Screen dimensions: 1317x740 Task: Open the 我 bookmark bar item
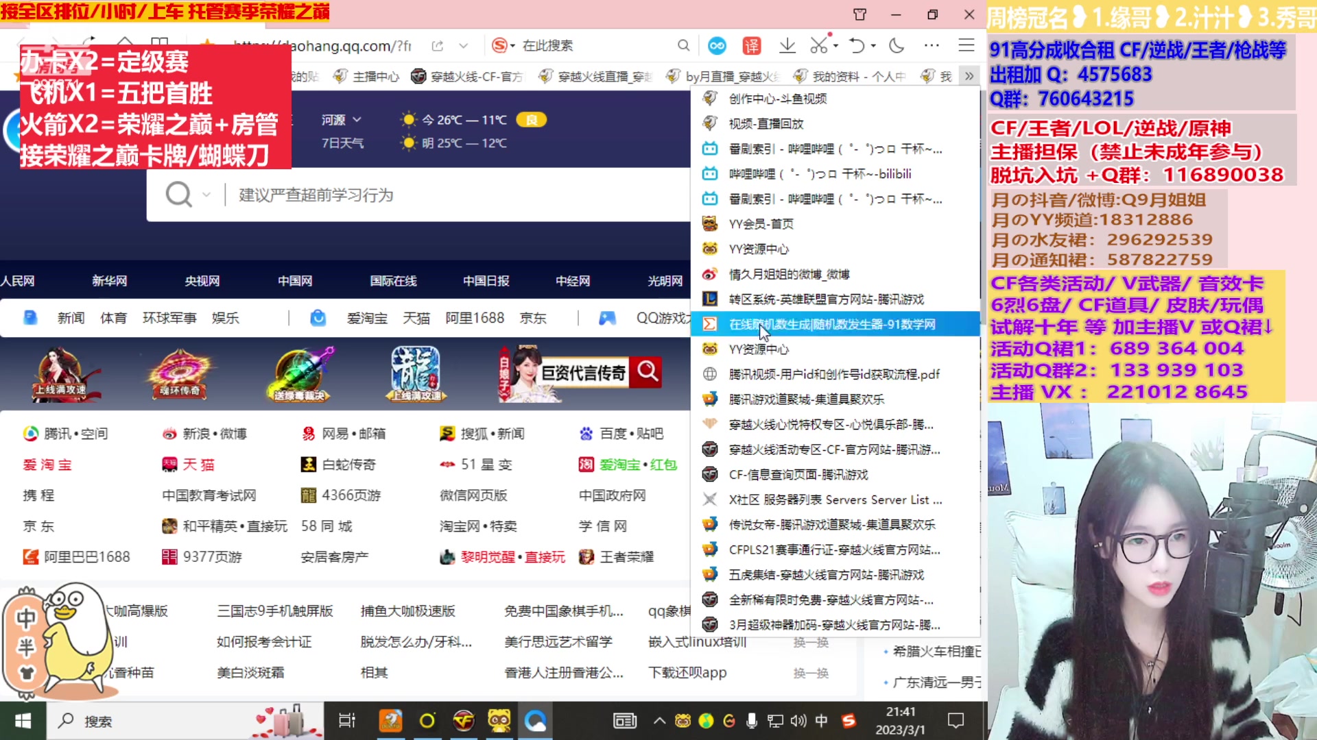[x=937, y=77]
